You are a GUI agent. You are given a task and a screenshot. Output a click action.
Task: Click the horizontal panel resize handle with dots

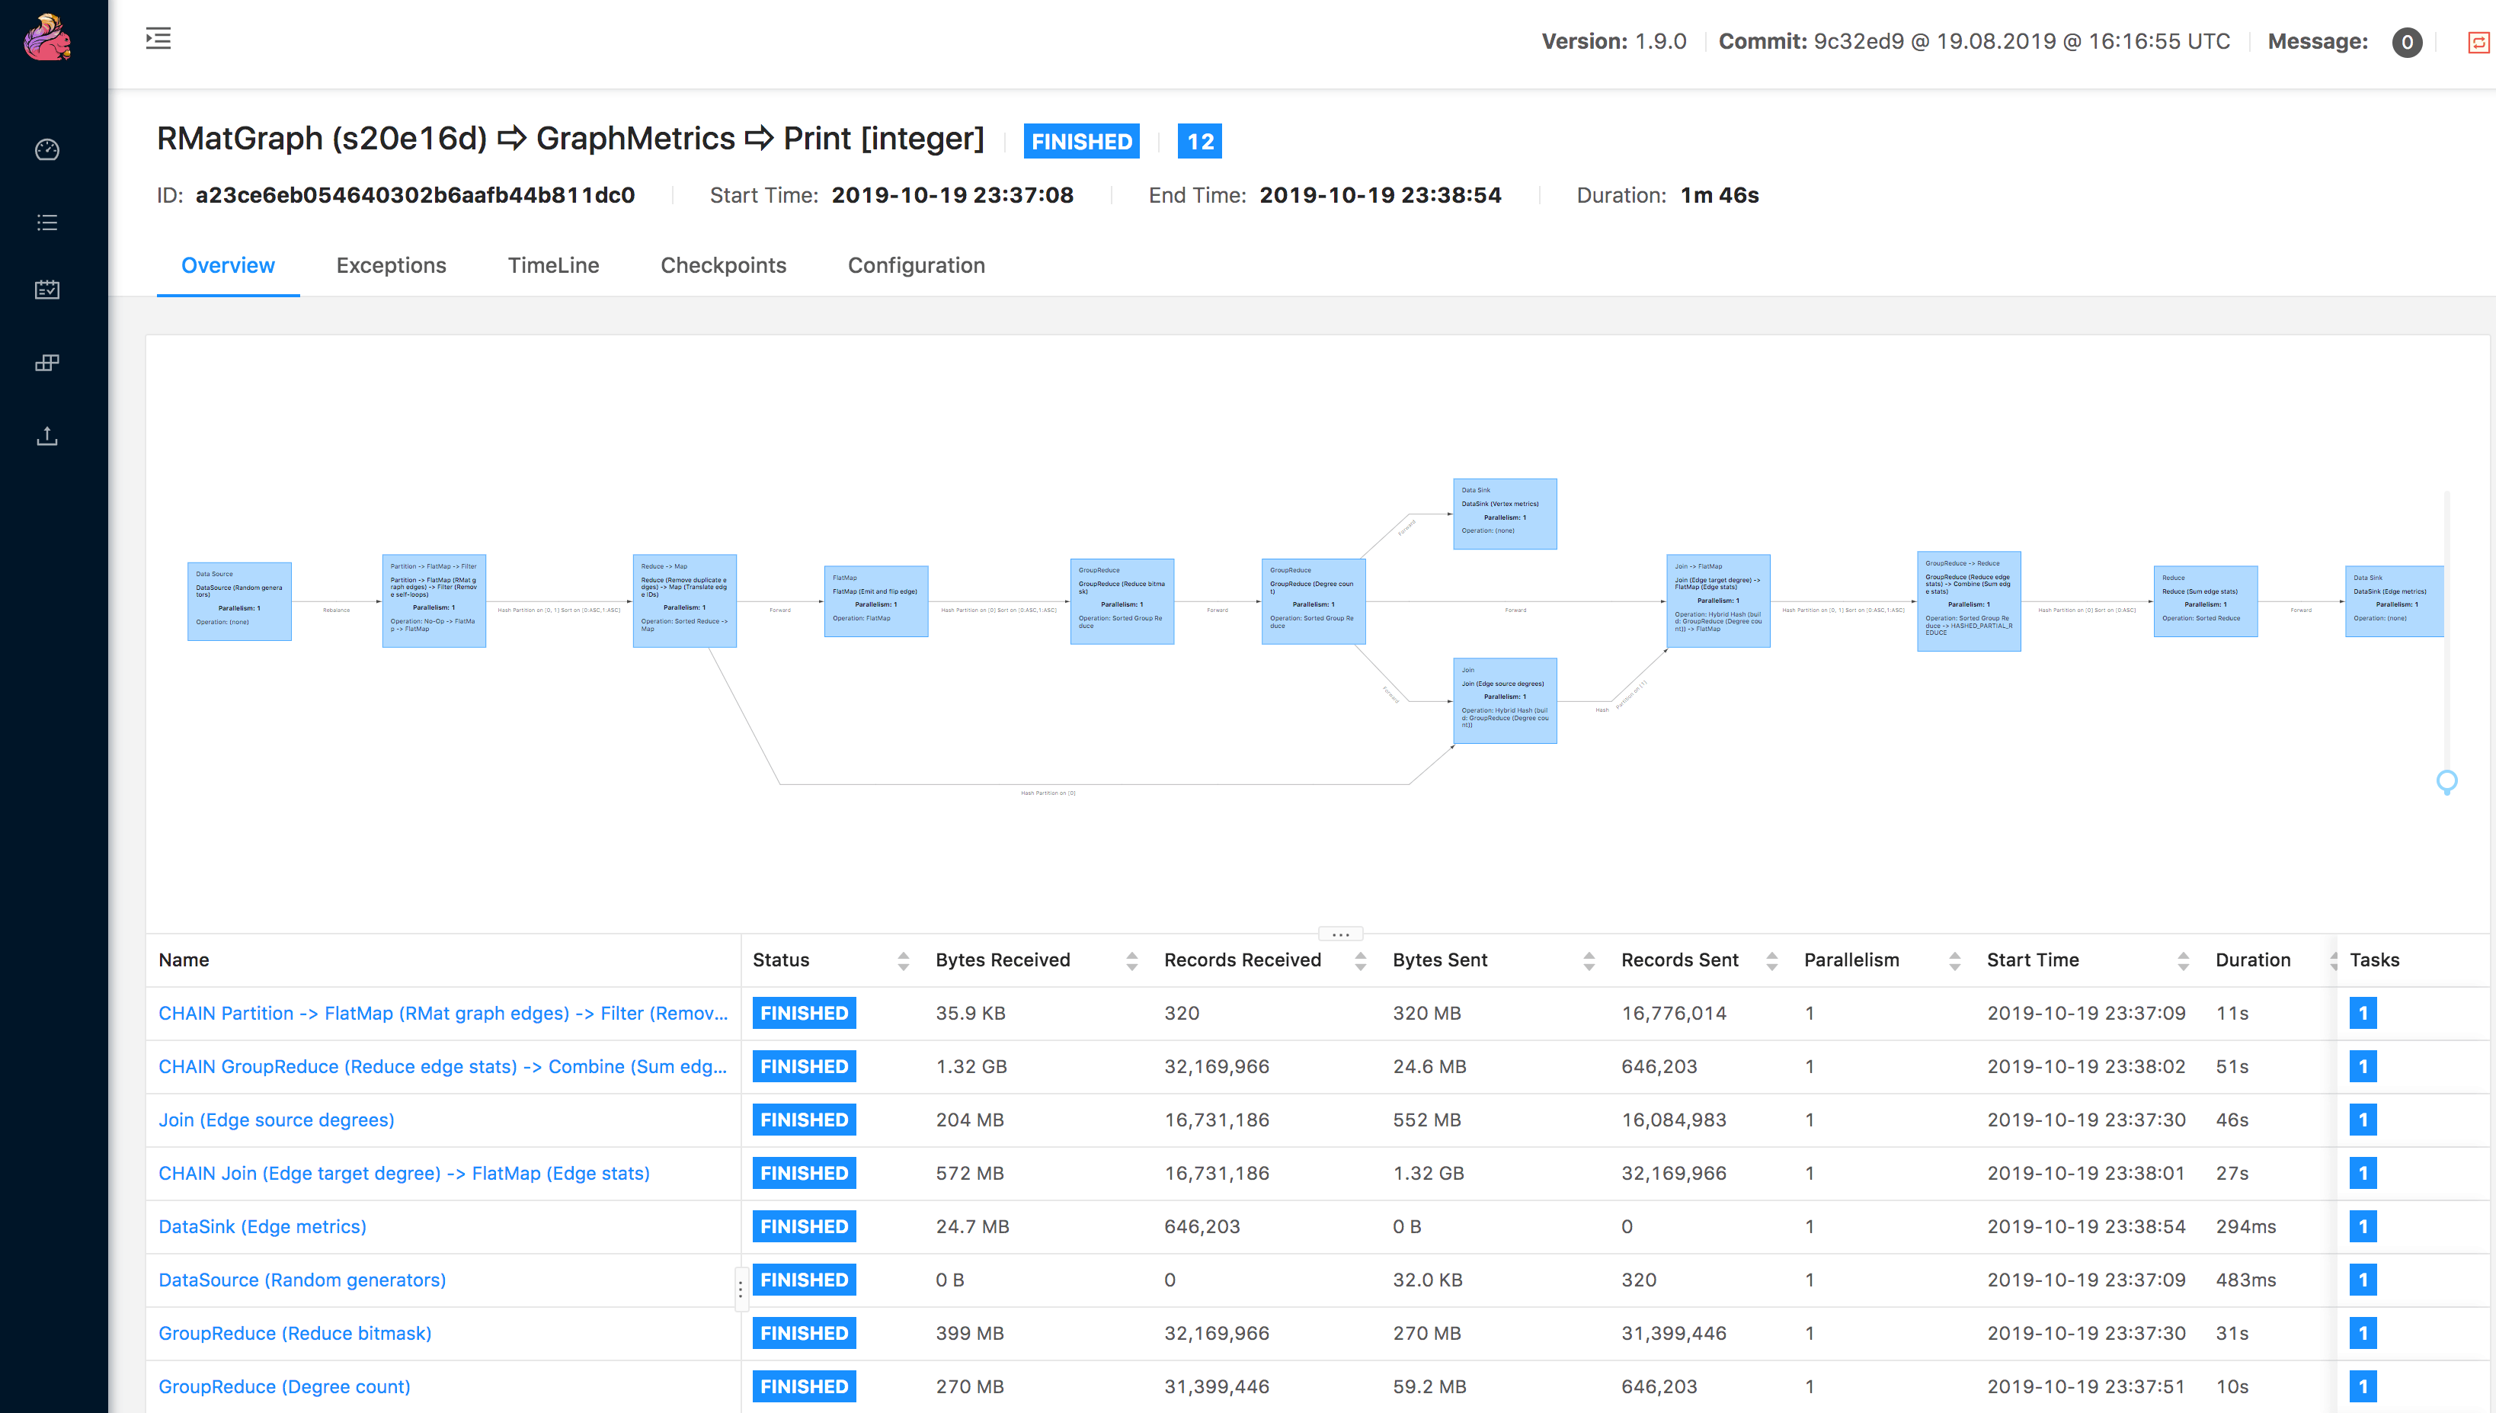[x=1339, y=934]
